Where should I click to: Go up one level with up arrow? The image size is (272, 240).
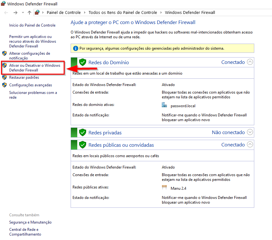[x=29, y=12]
